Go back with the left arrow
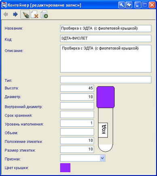157x176 pixels. 6,14
